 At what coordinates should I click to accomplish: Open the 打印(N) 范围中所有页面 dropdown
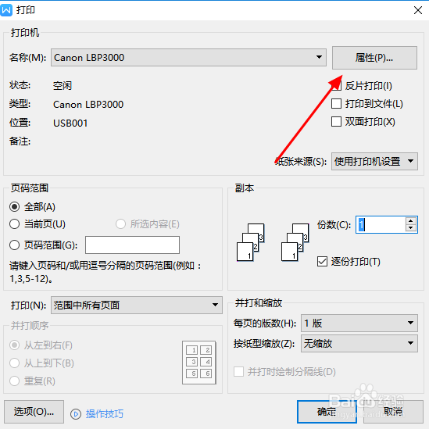[x=137, y=305]
